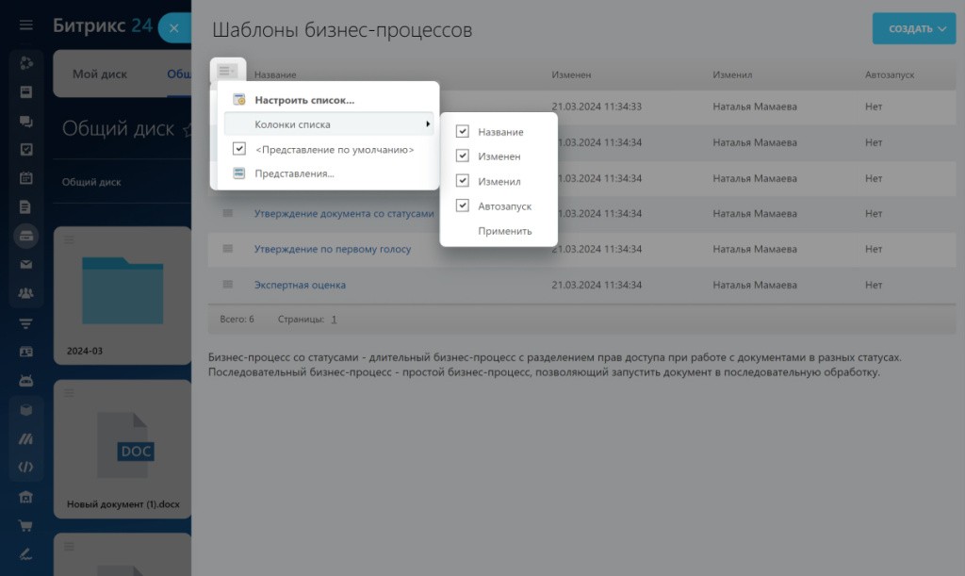Image resolution: width=965 pixels, height=576 pixels.
Task: Select the Calendar icon in left sidebar
Action: 25,178
